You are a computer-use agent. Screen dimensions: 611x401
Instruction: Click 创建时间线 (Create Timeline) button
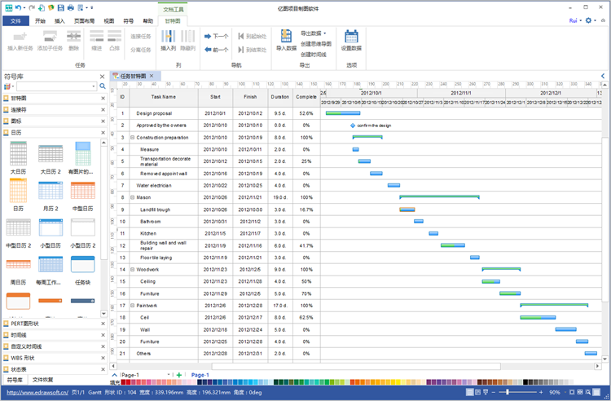314,55
